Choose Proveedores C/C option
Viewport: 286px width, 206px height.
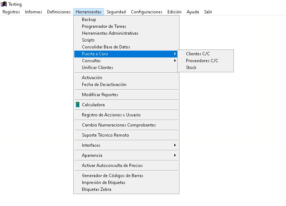pyautogui.click(x=202, y=61)
